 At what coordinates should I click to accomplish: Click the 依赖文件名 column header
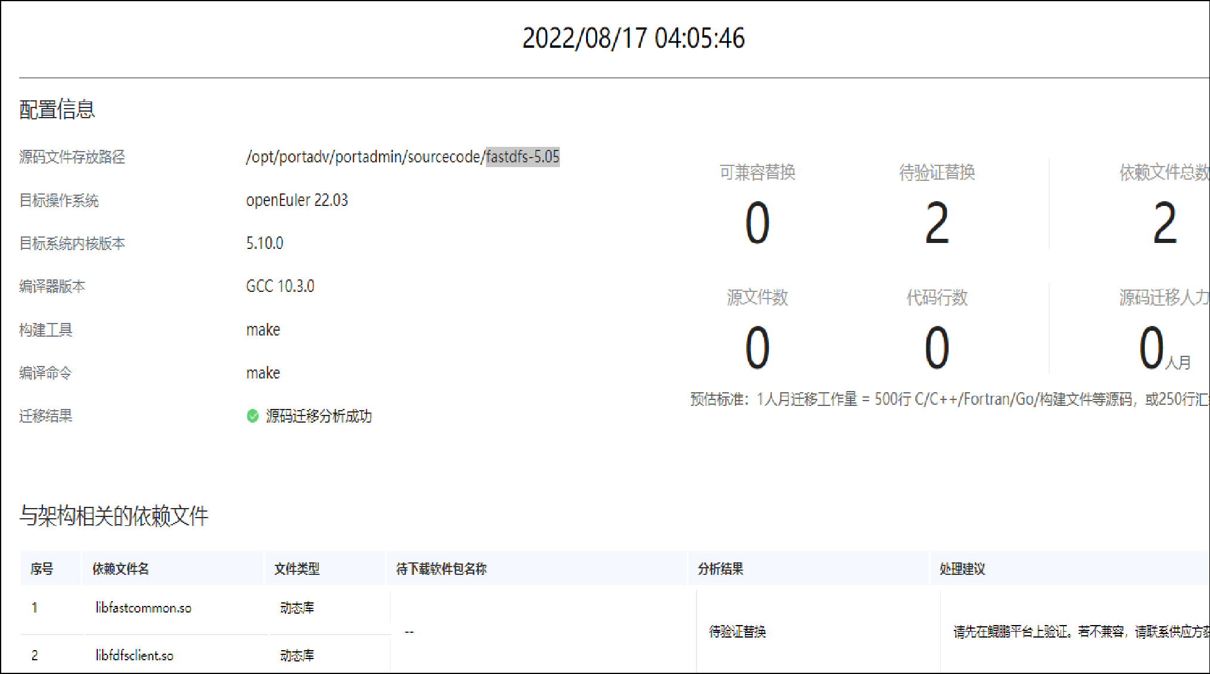pos(121,569)
